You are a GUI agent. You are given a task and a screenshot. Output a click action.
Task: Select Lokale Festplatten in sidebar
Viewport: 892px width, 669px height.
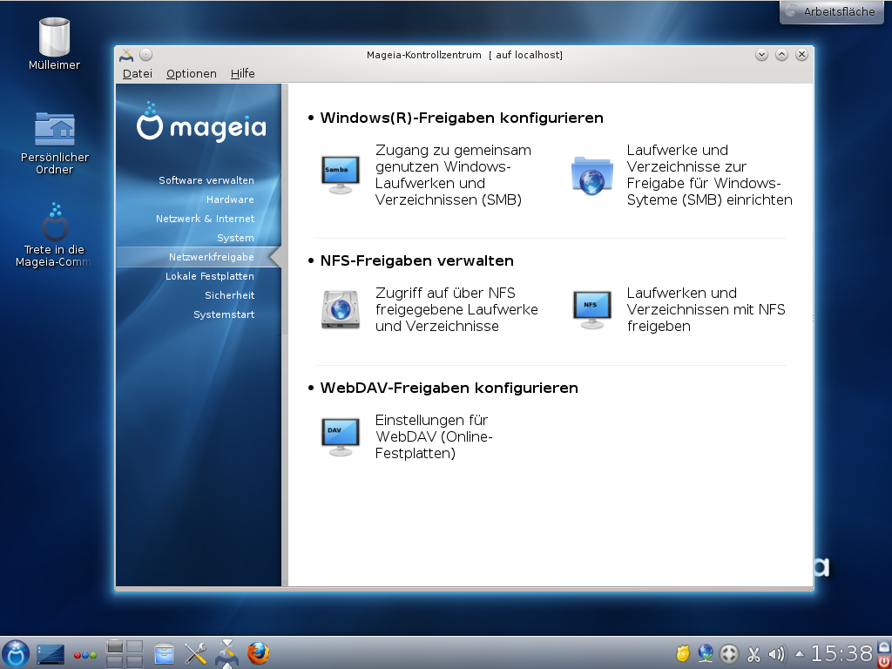[x=209, y=276]
